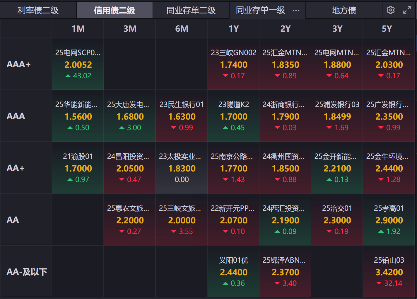The image size is (417, 299).
Task: Open the three-dots more options menu
Action: (x=296, y=11)
